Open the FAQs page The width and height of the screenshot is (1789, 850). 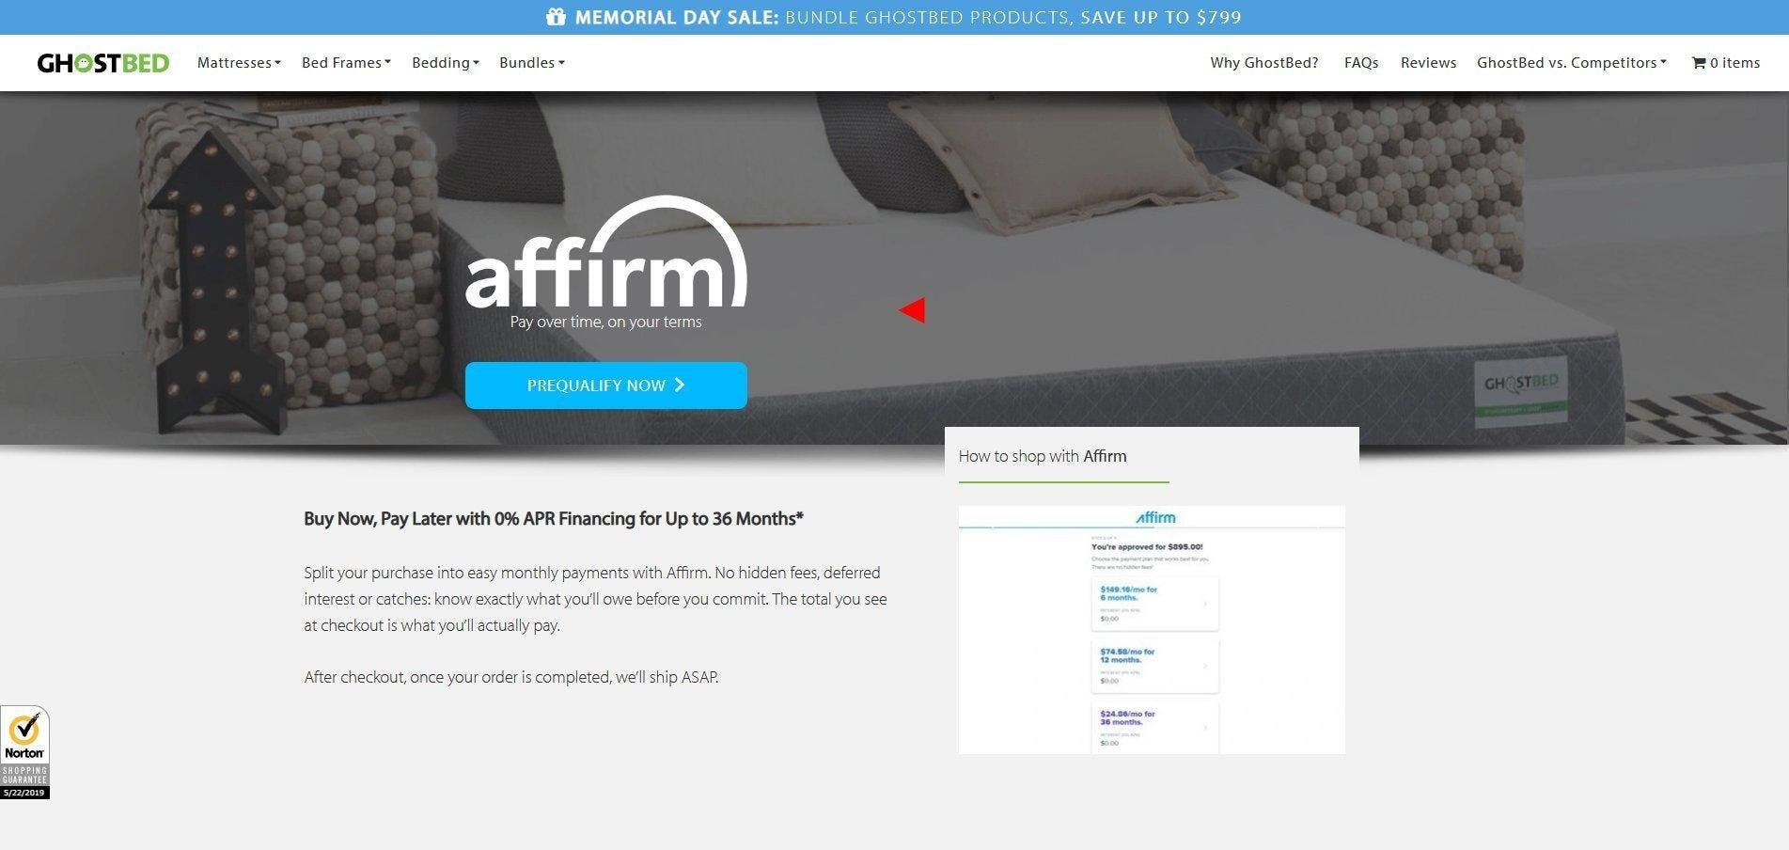coord(1360,63)
